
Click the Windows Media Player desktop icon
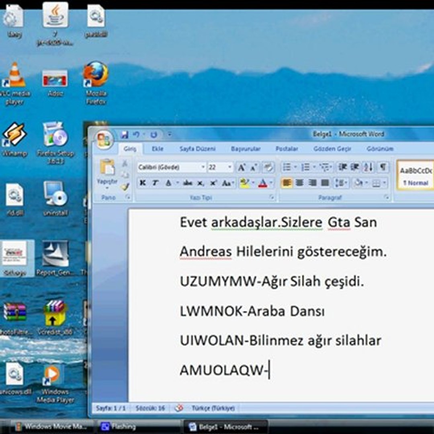pos(55,384)
